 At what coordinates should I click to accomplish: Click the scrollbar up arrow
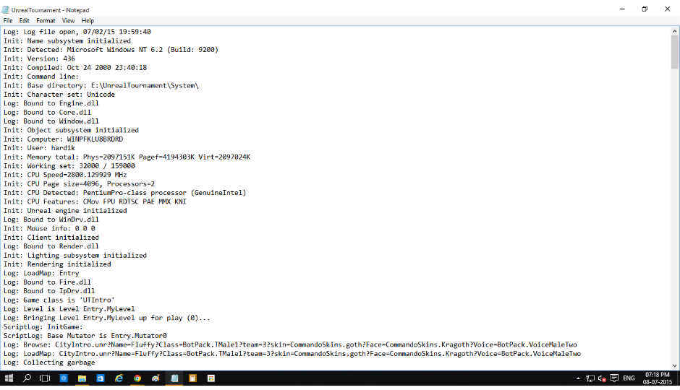point(675,31)
